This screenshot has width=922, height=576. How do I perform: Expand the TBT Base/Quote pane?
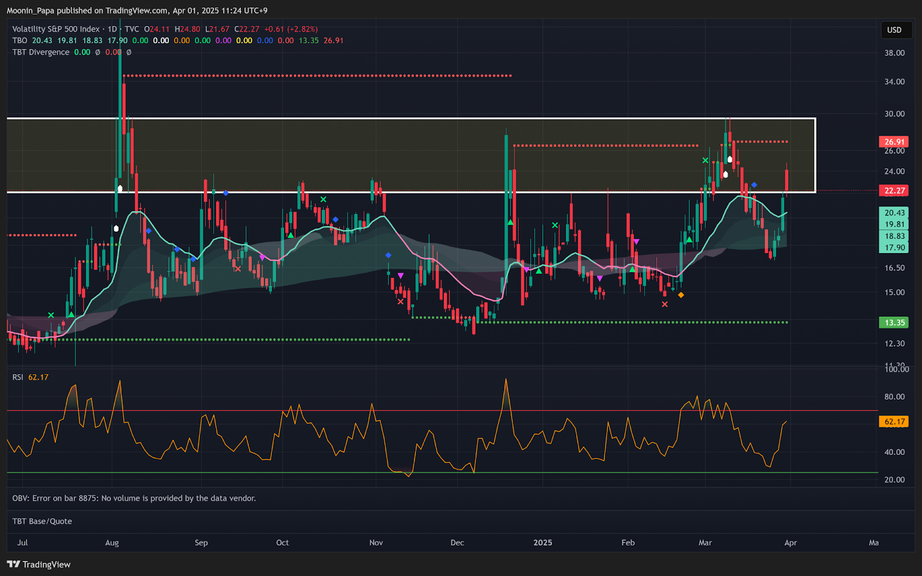point(42,521)
